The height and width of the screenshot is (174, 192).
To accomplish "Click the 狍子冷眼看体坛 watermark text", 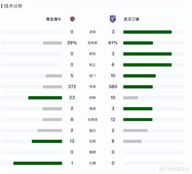I will (x=174, y=169).
